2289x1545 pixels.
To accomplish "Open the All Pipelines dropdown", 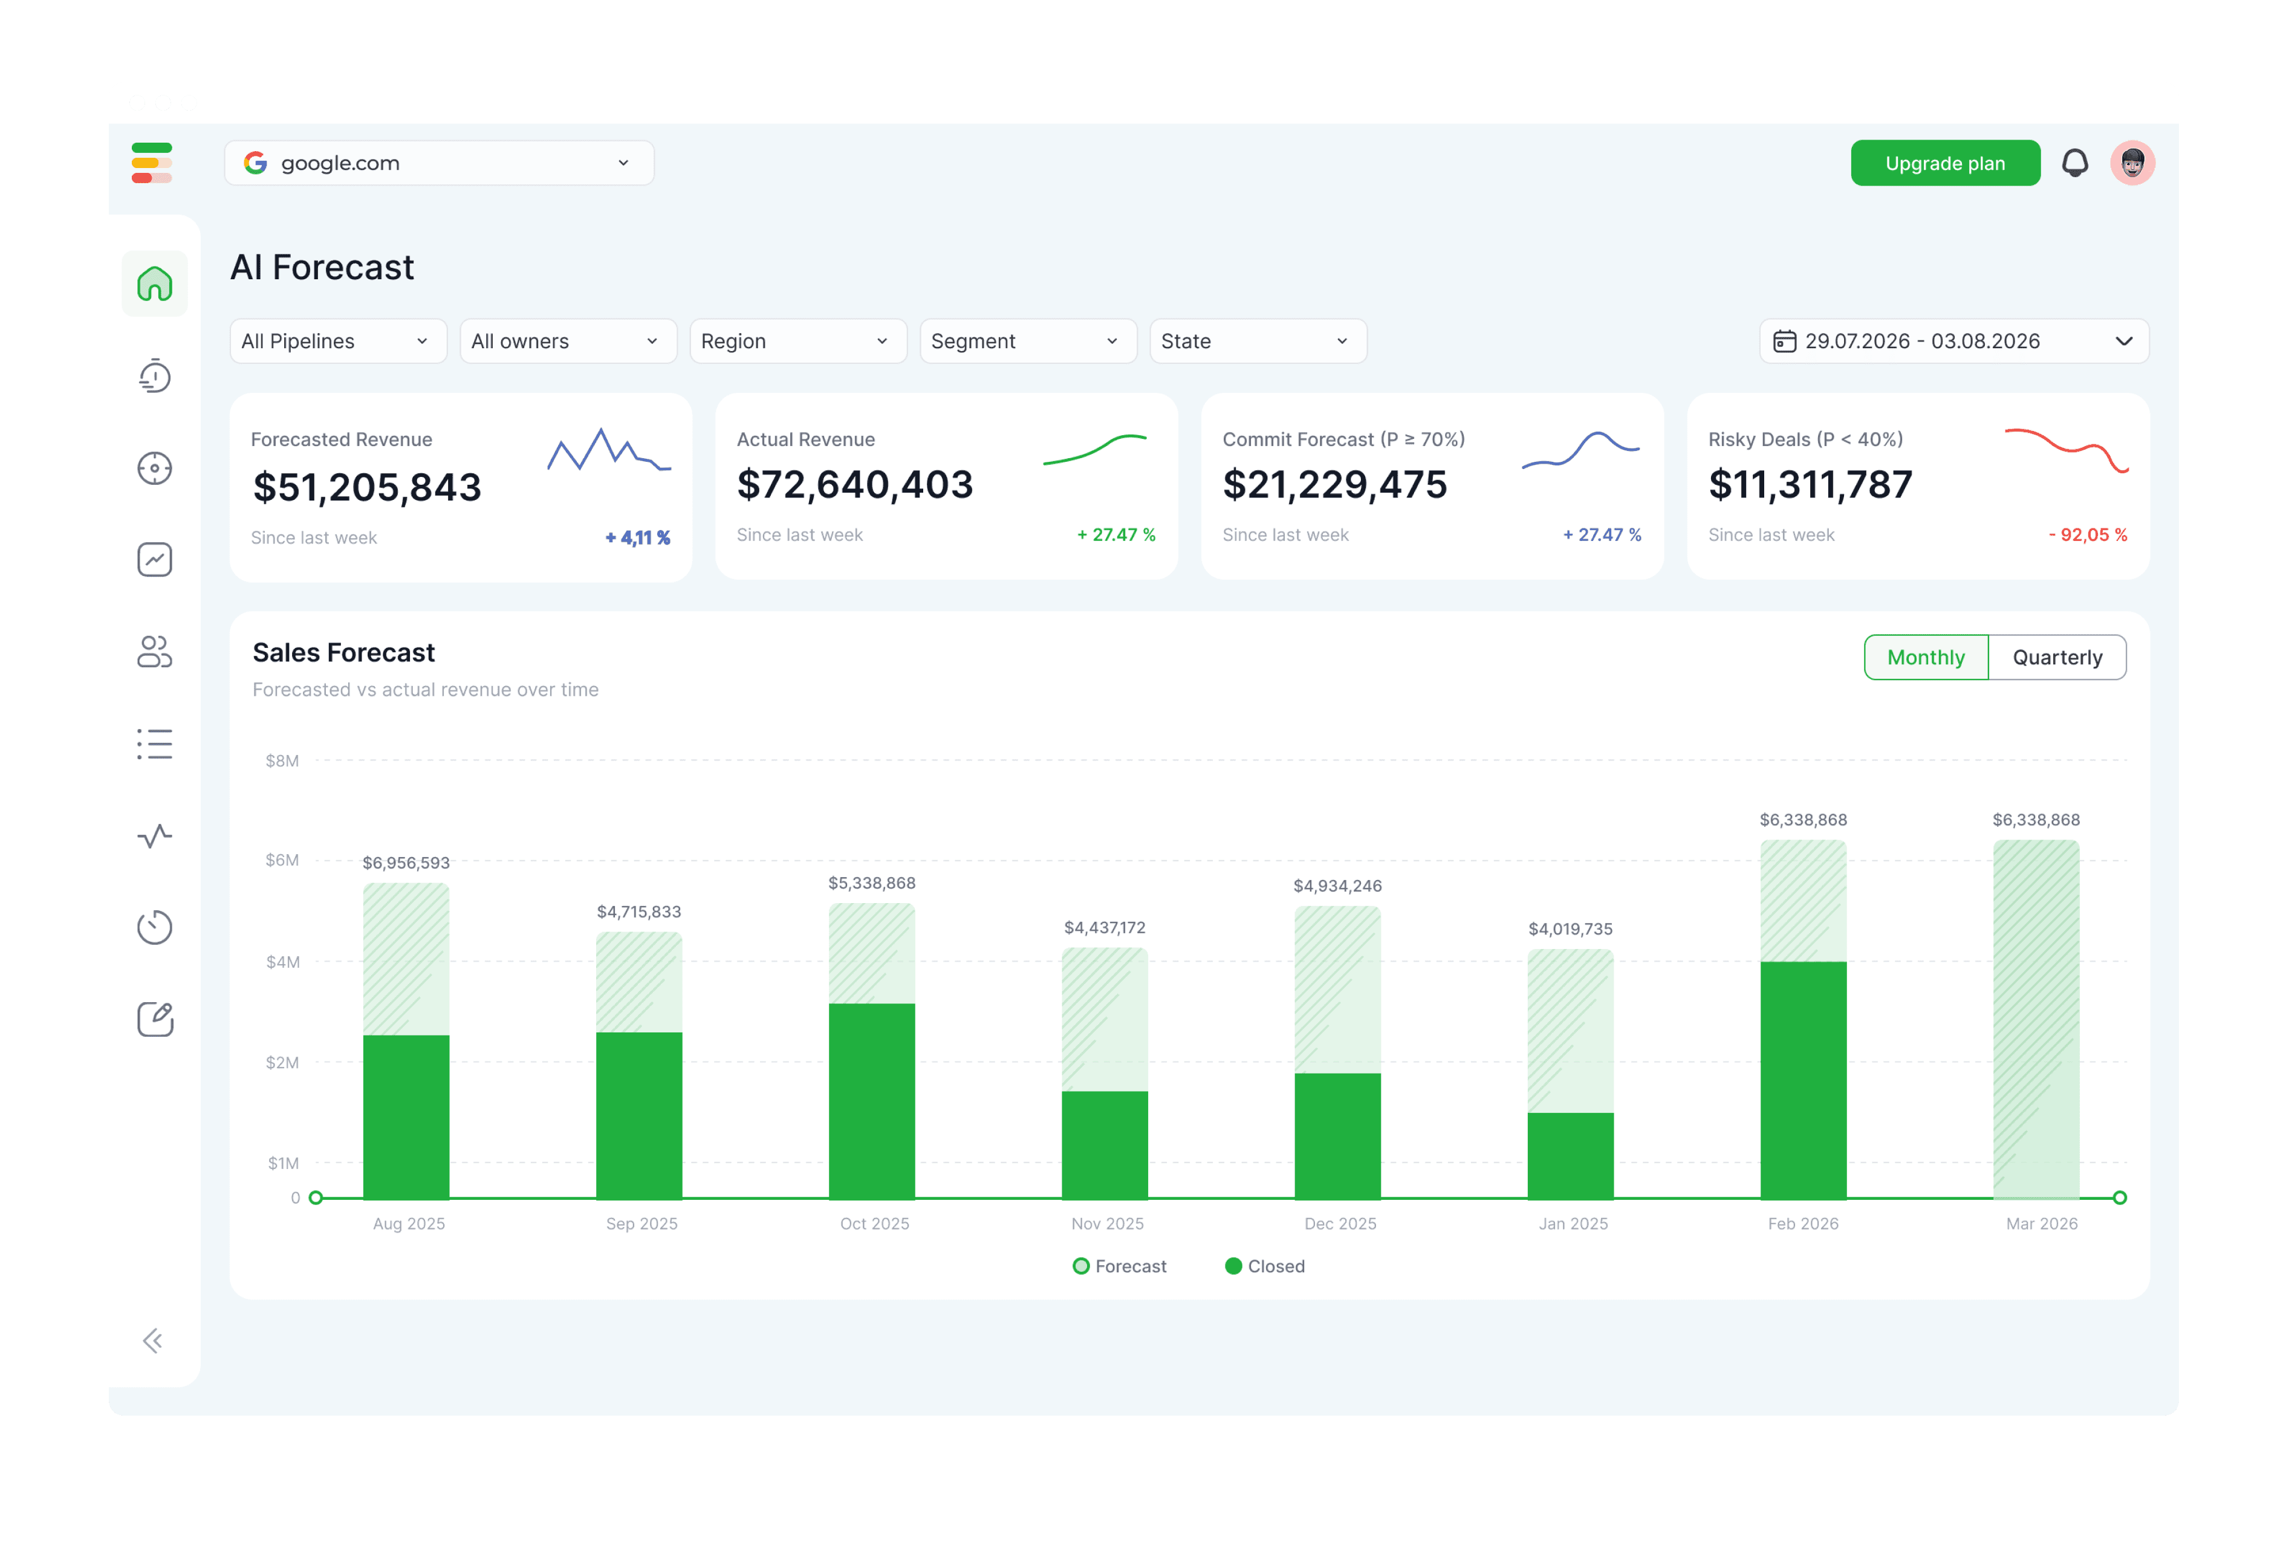I will click(337, 341).
